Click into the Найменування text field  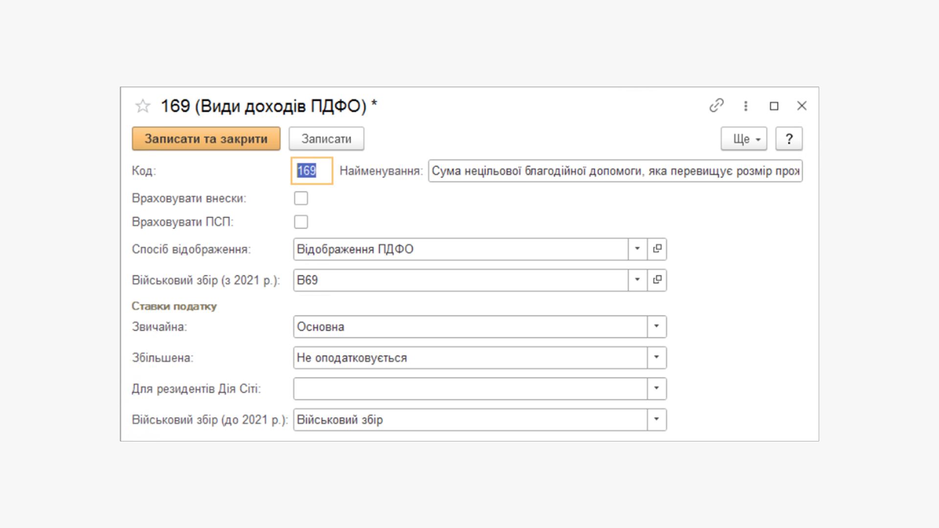pyautogui.click(x=615, y=171)
